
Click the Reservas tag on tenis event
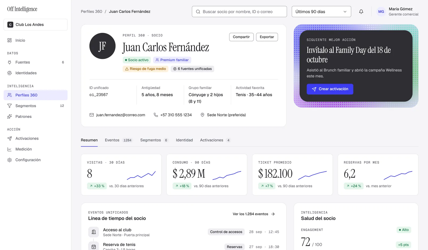pos(235,247)
